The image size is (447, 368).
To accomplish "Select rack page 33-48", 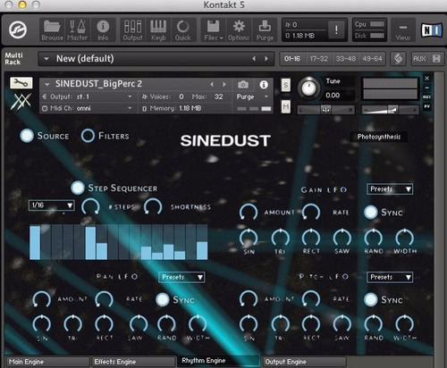I will 346,59.
